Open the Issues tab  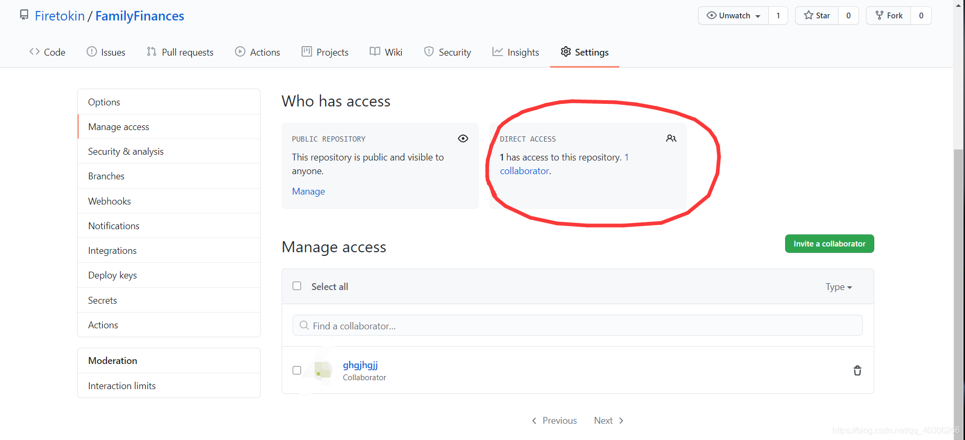(106, 52)
